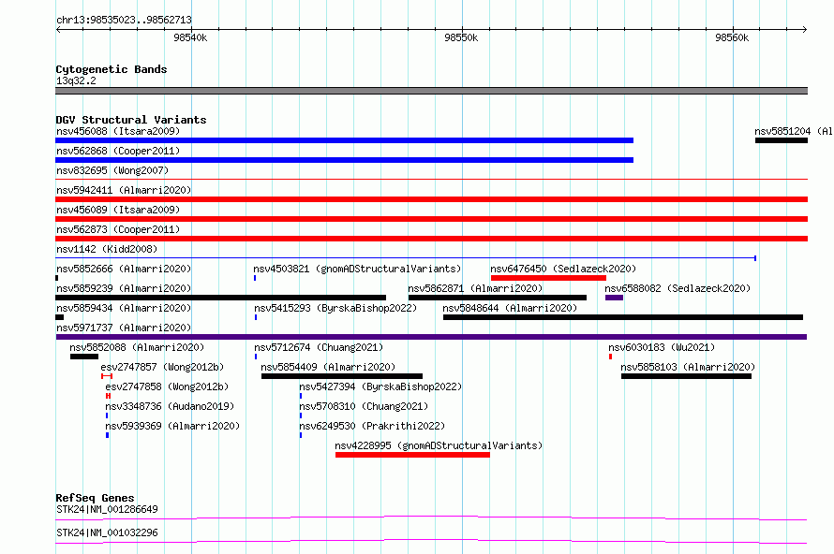Open nsv5971737 (Almarri2020) variant
The image size is (834, 554).
click(431, 337)
